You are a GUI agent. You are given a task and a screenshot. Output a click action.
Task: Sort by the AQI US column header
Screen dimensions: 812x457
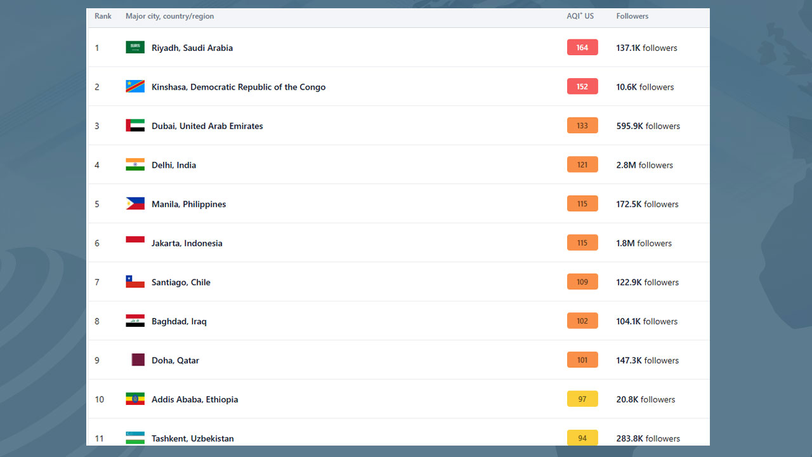[580, 17]
